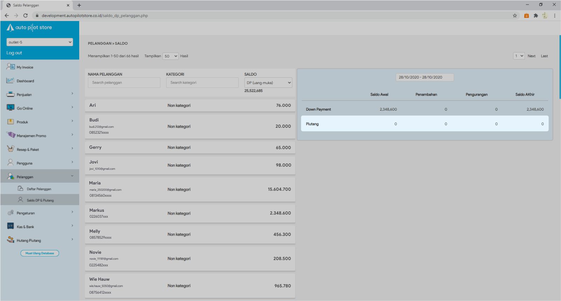Open the Tampilkan results count dropdown
561x301 pixels.
[x=170, y=56]
